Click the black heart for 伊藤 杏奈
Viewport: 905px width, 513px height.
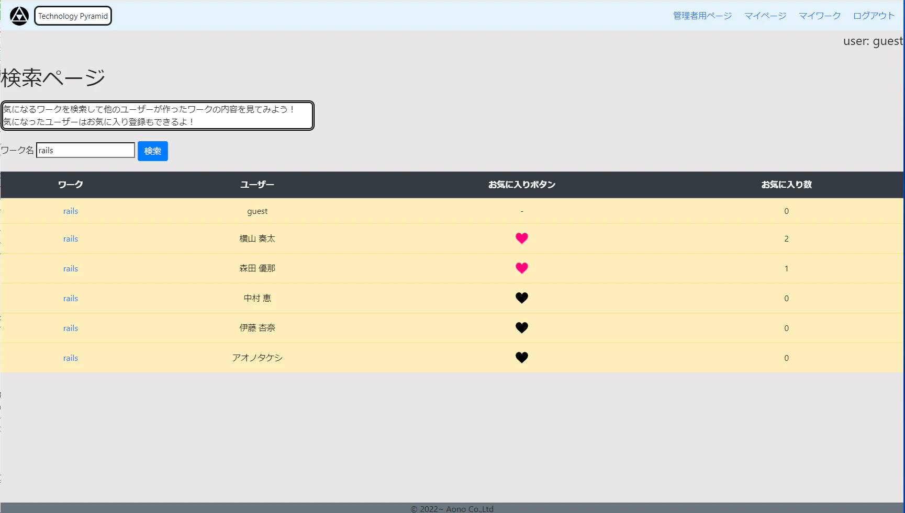coord(522,328)
